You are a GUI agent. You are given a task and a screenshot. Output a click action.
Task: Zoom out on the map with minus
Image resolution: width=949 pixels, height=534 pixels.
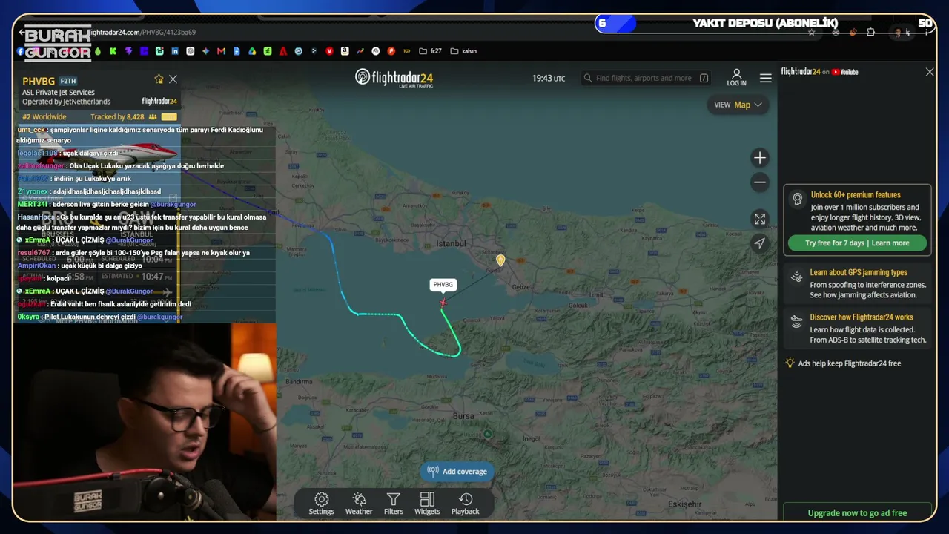(x=760, y=182)
